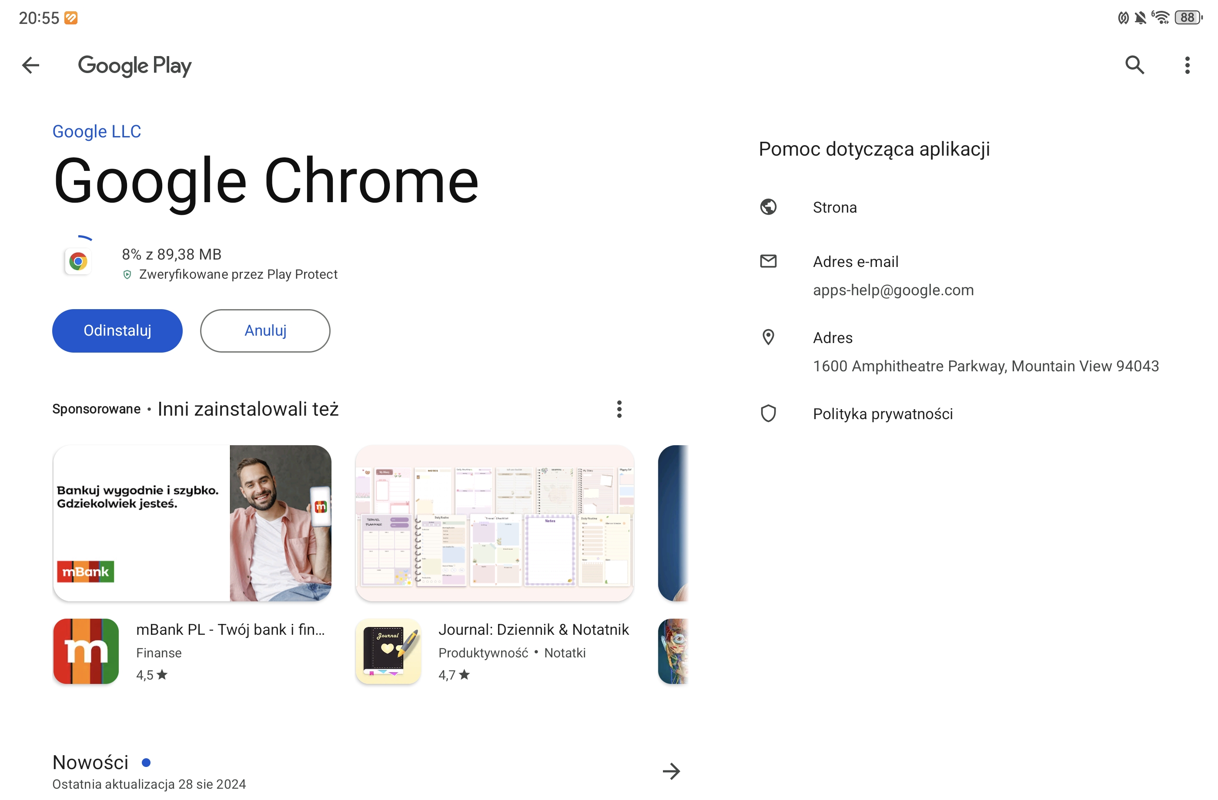Tap the back arrow in Google Play

coord(31,66)
